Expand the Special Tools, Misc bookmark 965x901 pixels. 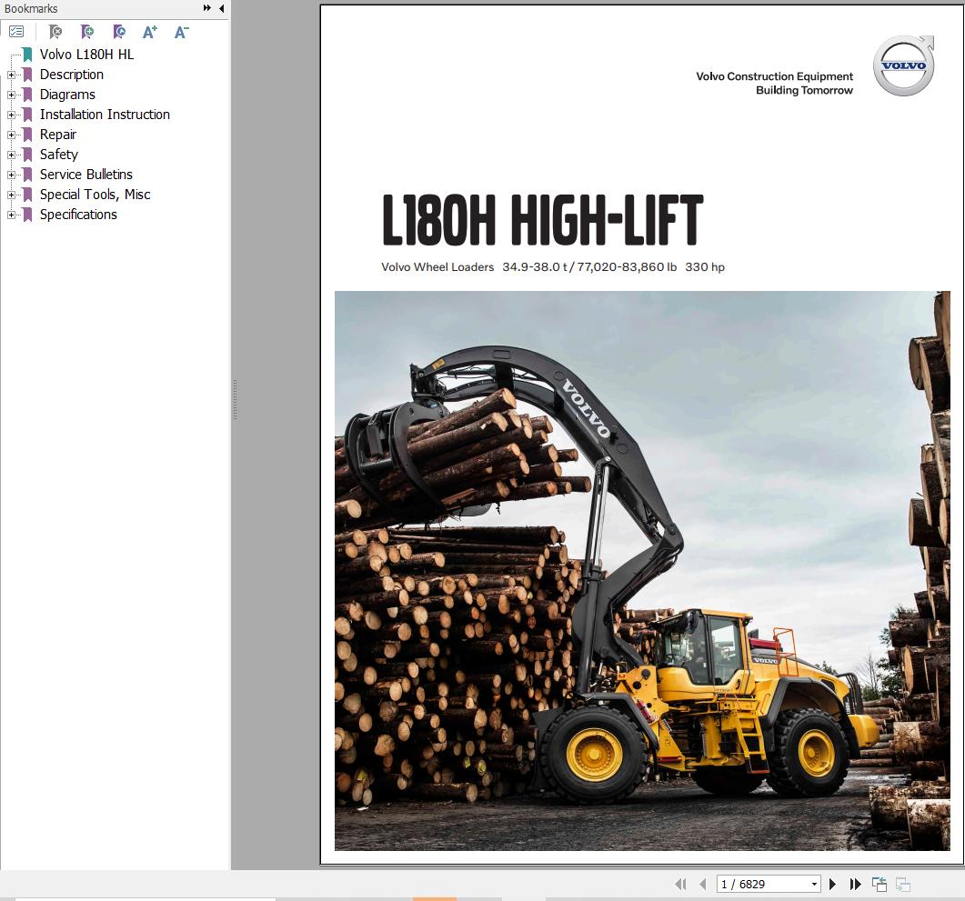[11, 195]
